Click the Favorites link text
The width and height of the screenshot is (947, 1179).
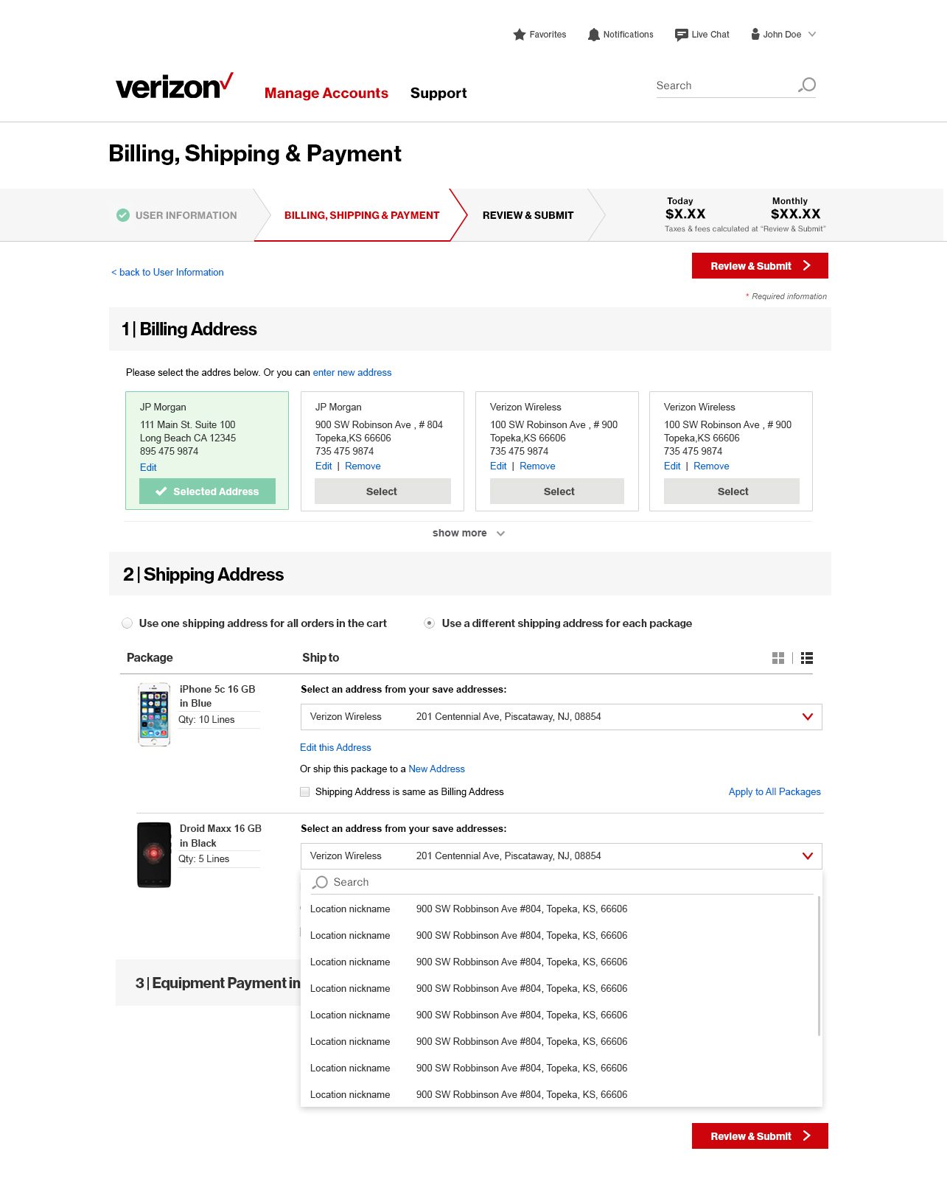[548, 35]
